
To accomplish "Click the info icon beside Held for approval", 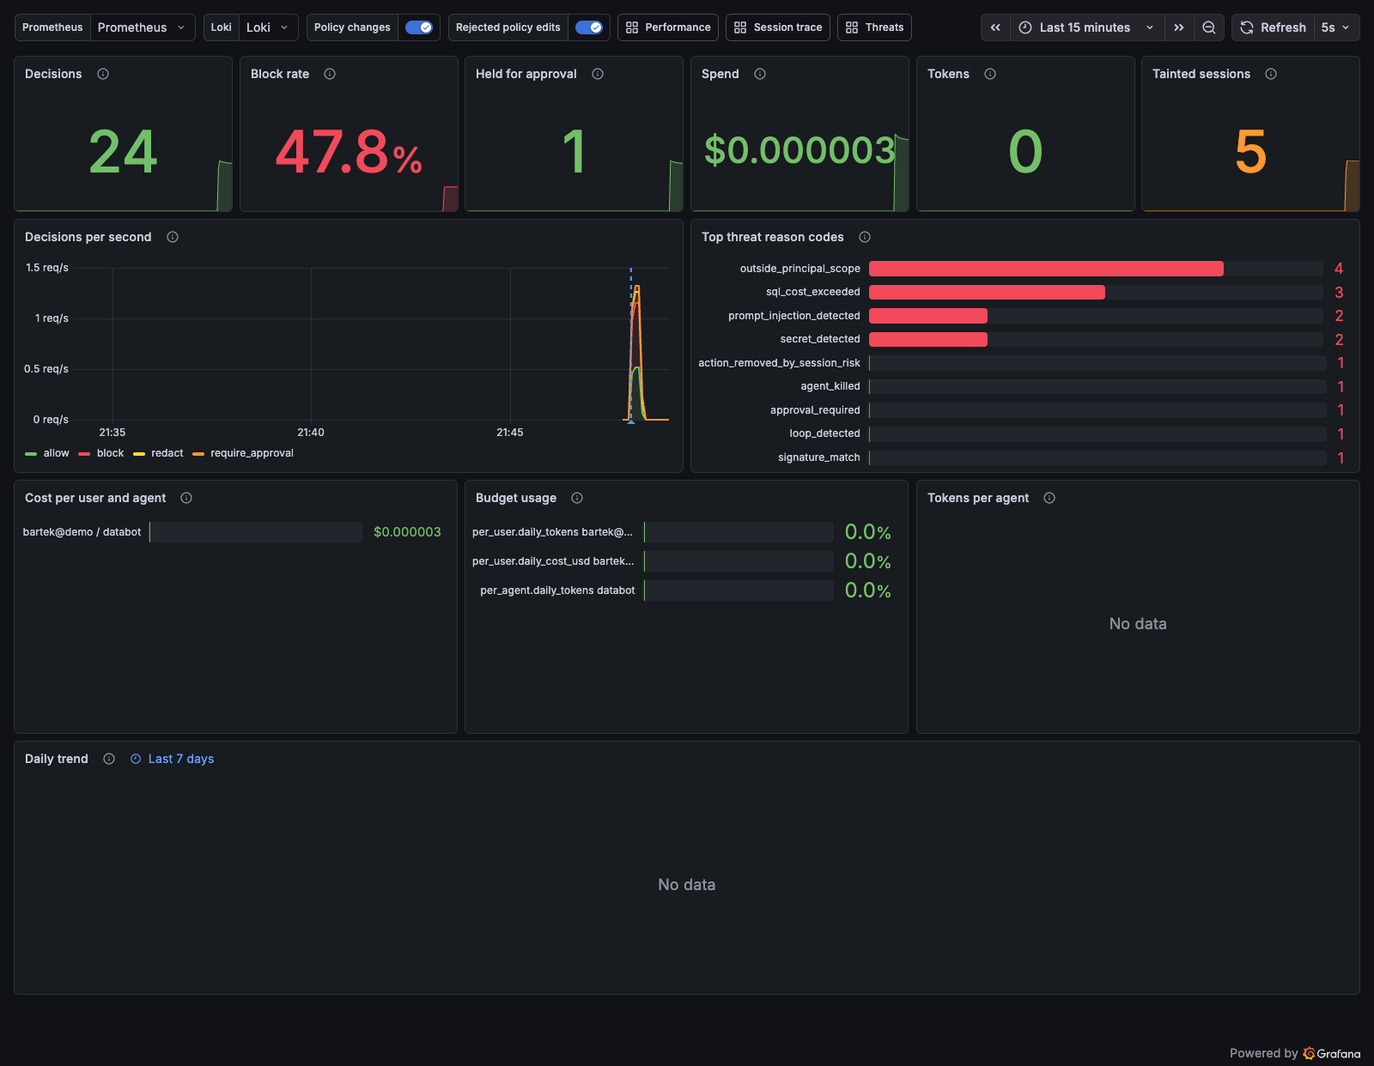I will [x=598, y=74].
